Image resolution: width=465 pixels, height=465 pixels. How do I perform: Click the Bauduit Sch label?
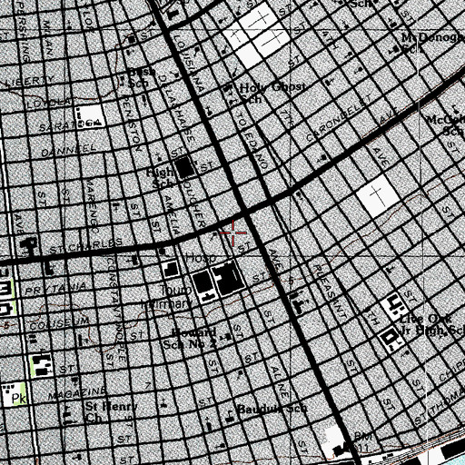pos(272,409)
